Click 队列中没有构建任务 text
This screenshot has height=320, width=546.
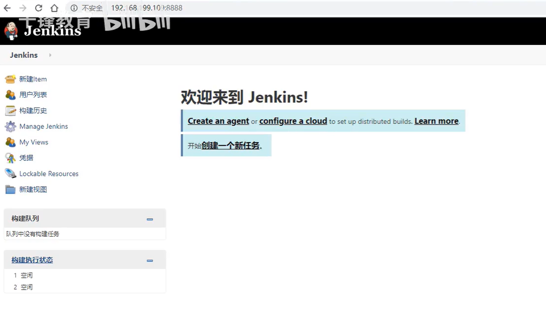coord(33,234)
